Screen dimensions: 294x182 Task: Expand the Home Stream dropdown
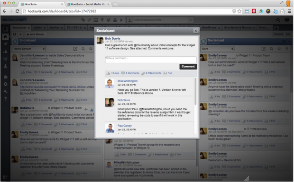click(x=28, y=49)
